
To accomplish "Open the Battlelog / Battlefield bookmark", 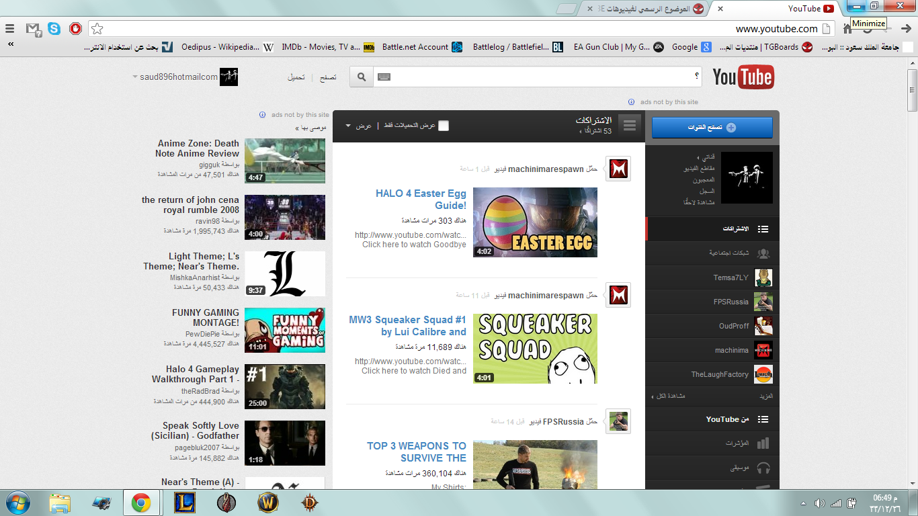I will coord(518,47).
